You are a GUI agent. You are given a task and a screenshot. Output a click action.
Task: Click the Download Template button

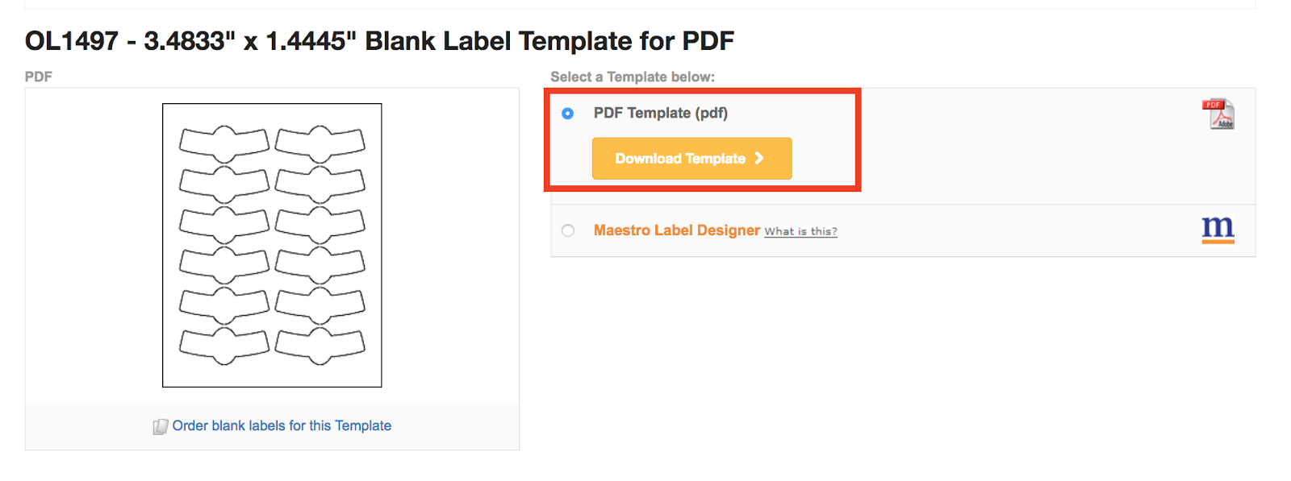pyautogui.click(x=691, y=159)
